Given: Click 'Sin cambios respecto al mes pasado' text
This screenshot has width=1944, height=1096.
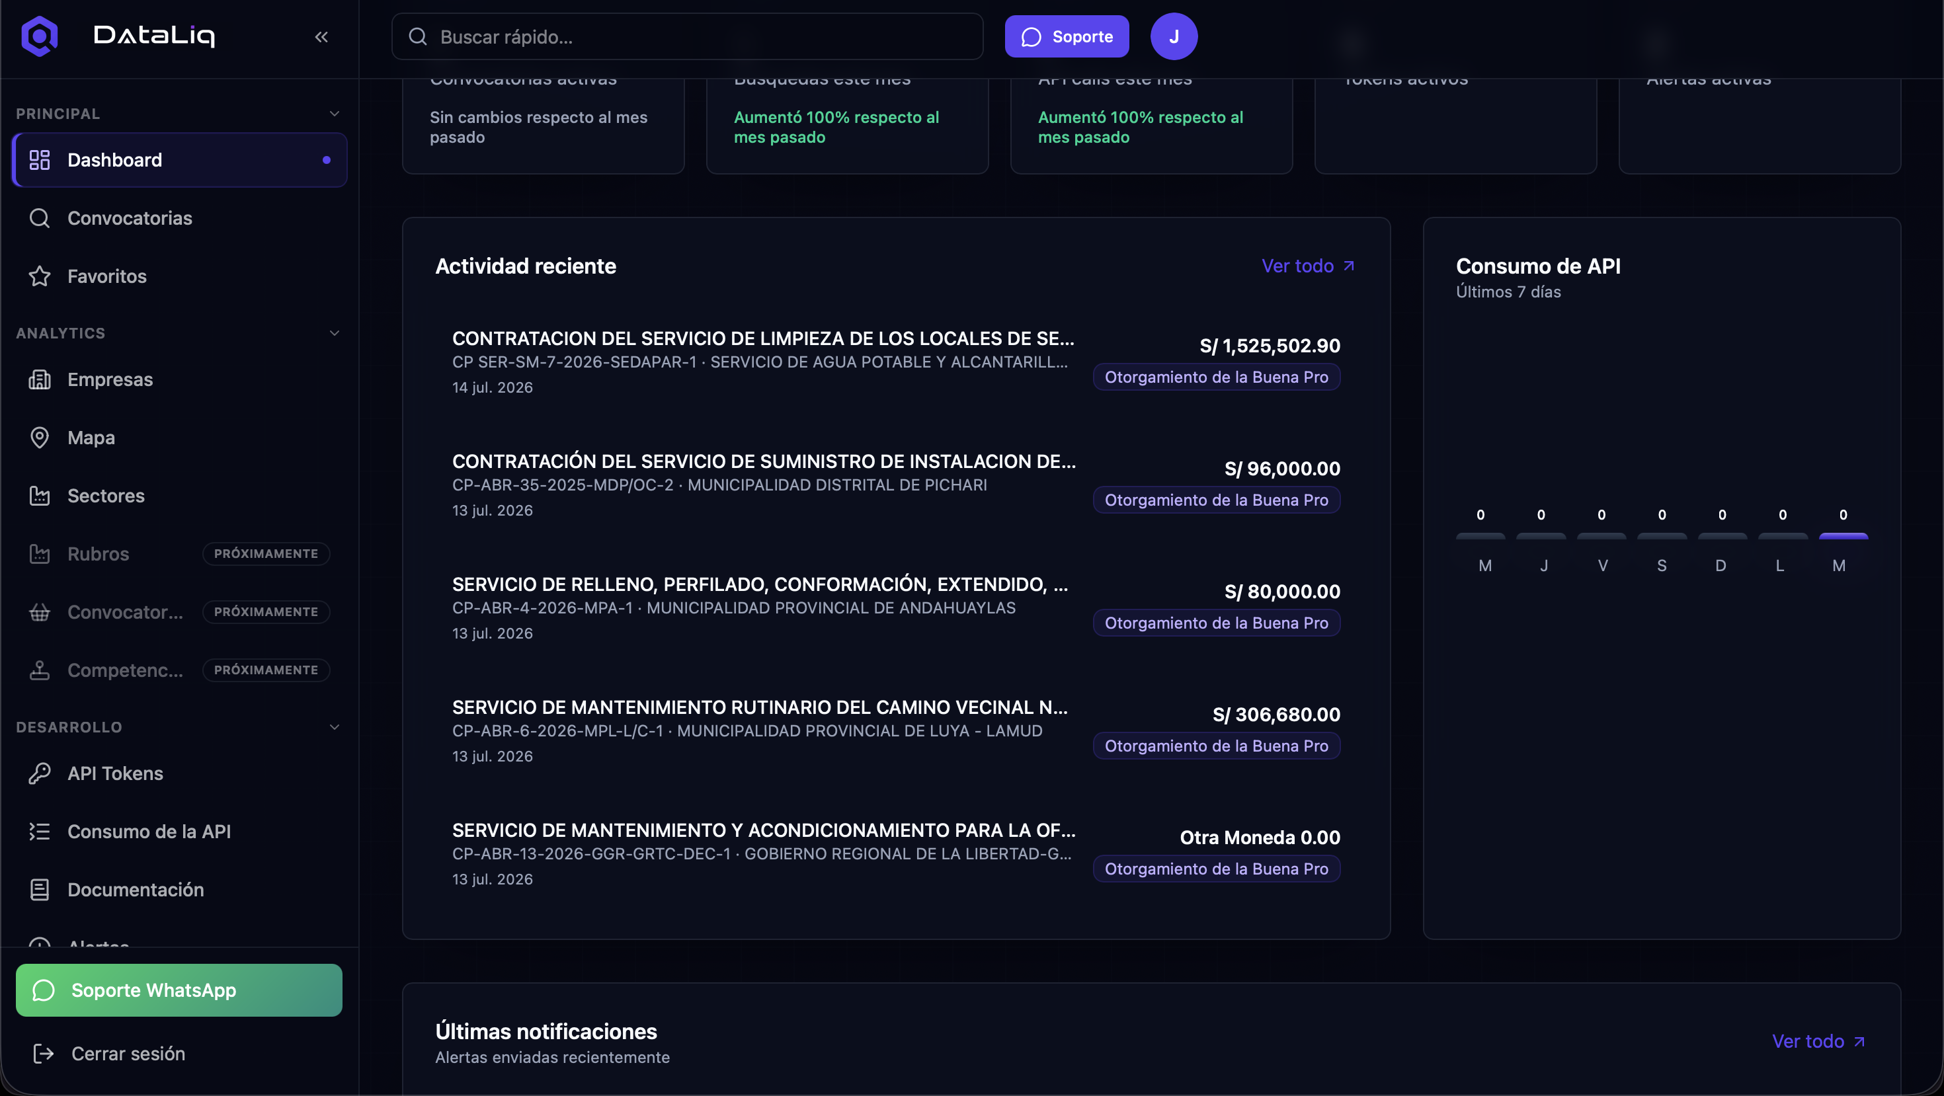Looking at the screenshot, I should 538,128.
